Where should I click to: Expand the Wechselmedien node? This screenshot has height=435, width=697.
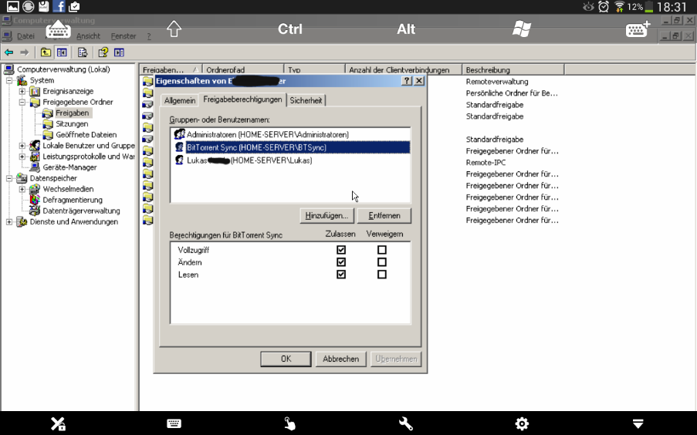(x=22, y=189)
